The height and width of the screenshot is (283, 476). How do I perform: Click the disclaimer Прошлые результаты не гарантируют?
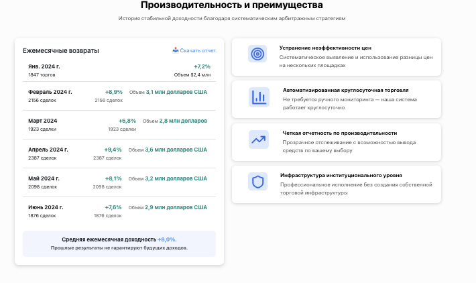(119, 247)
